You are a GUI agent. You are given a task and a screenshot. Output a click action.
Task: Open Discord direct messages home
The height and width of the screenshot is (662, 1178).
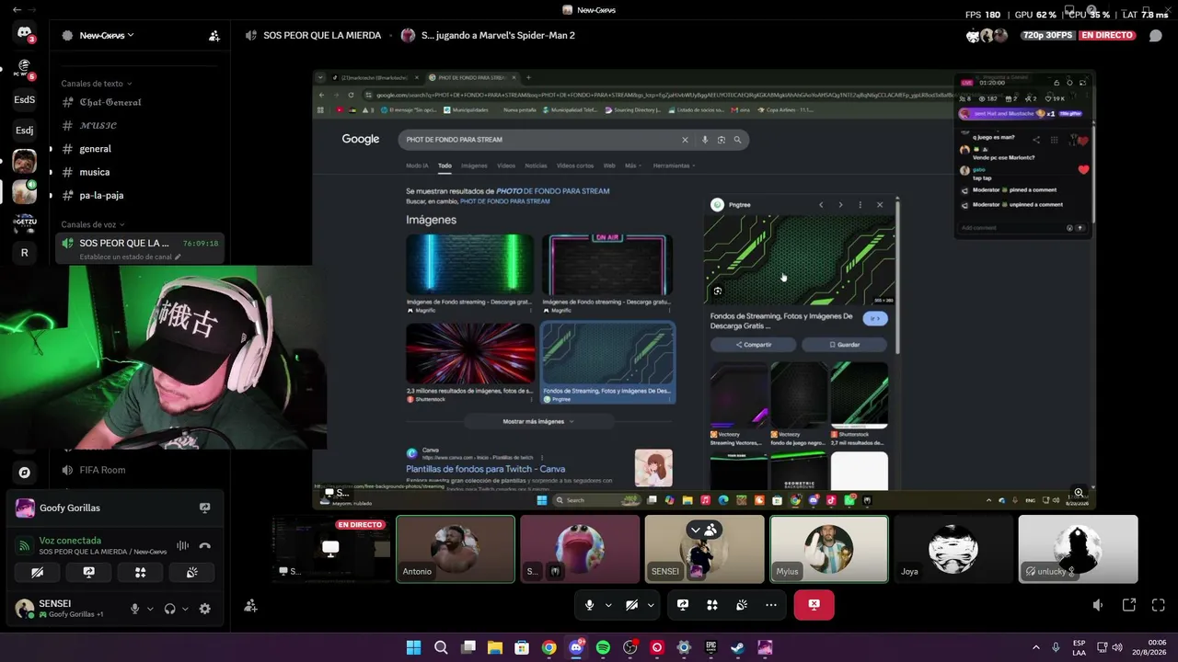[x=25, y=34]
